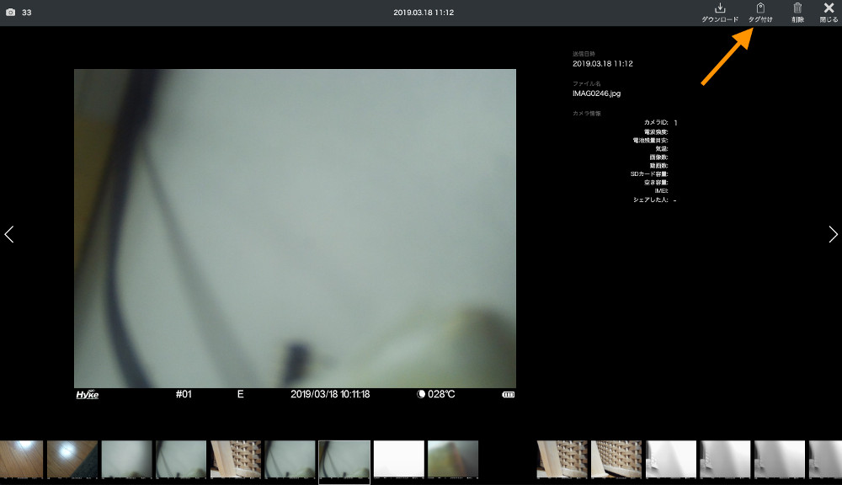Click the camera icon beside the 33 count
Image resolution: width=842 pixels, height=485 pixels.
pos(11,13)
